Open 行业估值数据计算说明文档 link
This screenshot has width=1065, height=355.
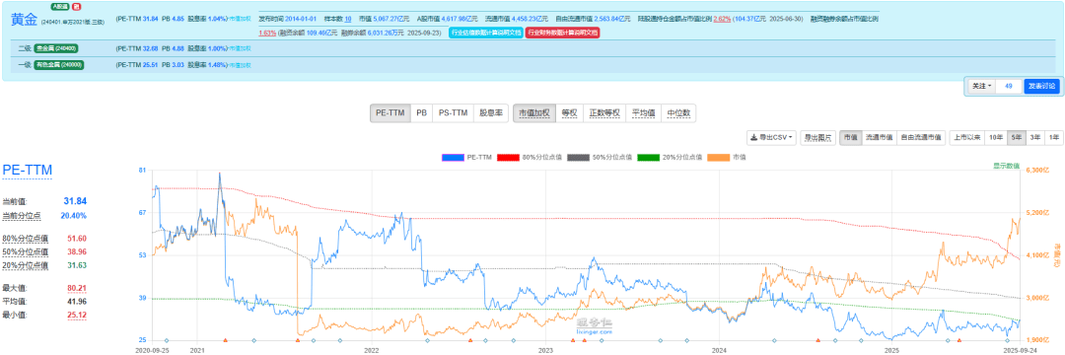(485, 32)
